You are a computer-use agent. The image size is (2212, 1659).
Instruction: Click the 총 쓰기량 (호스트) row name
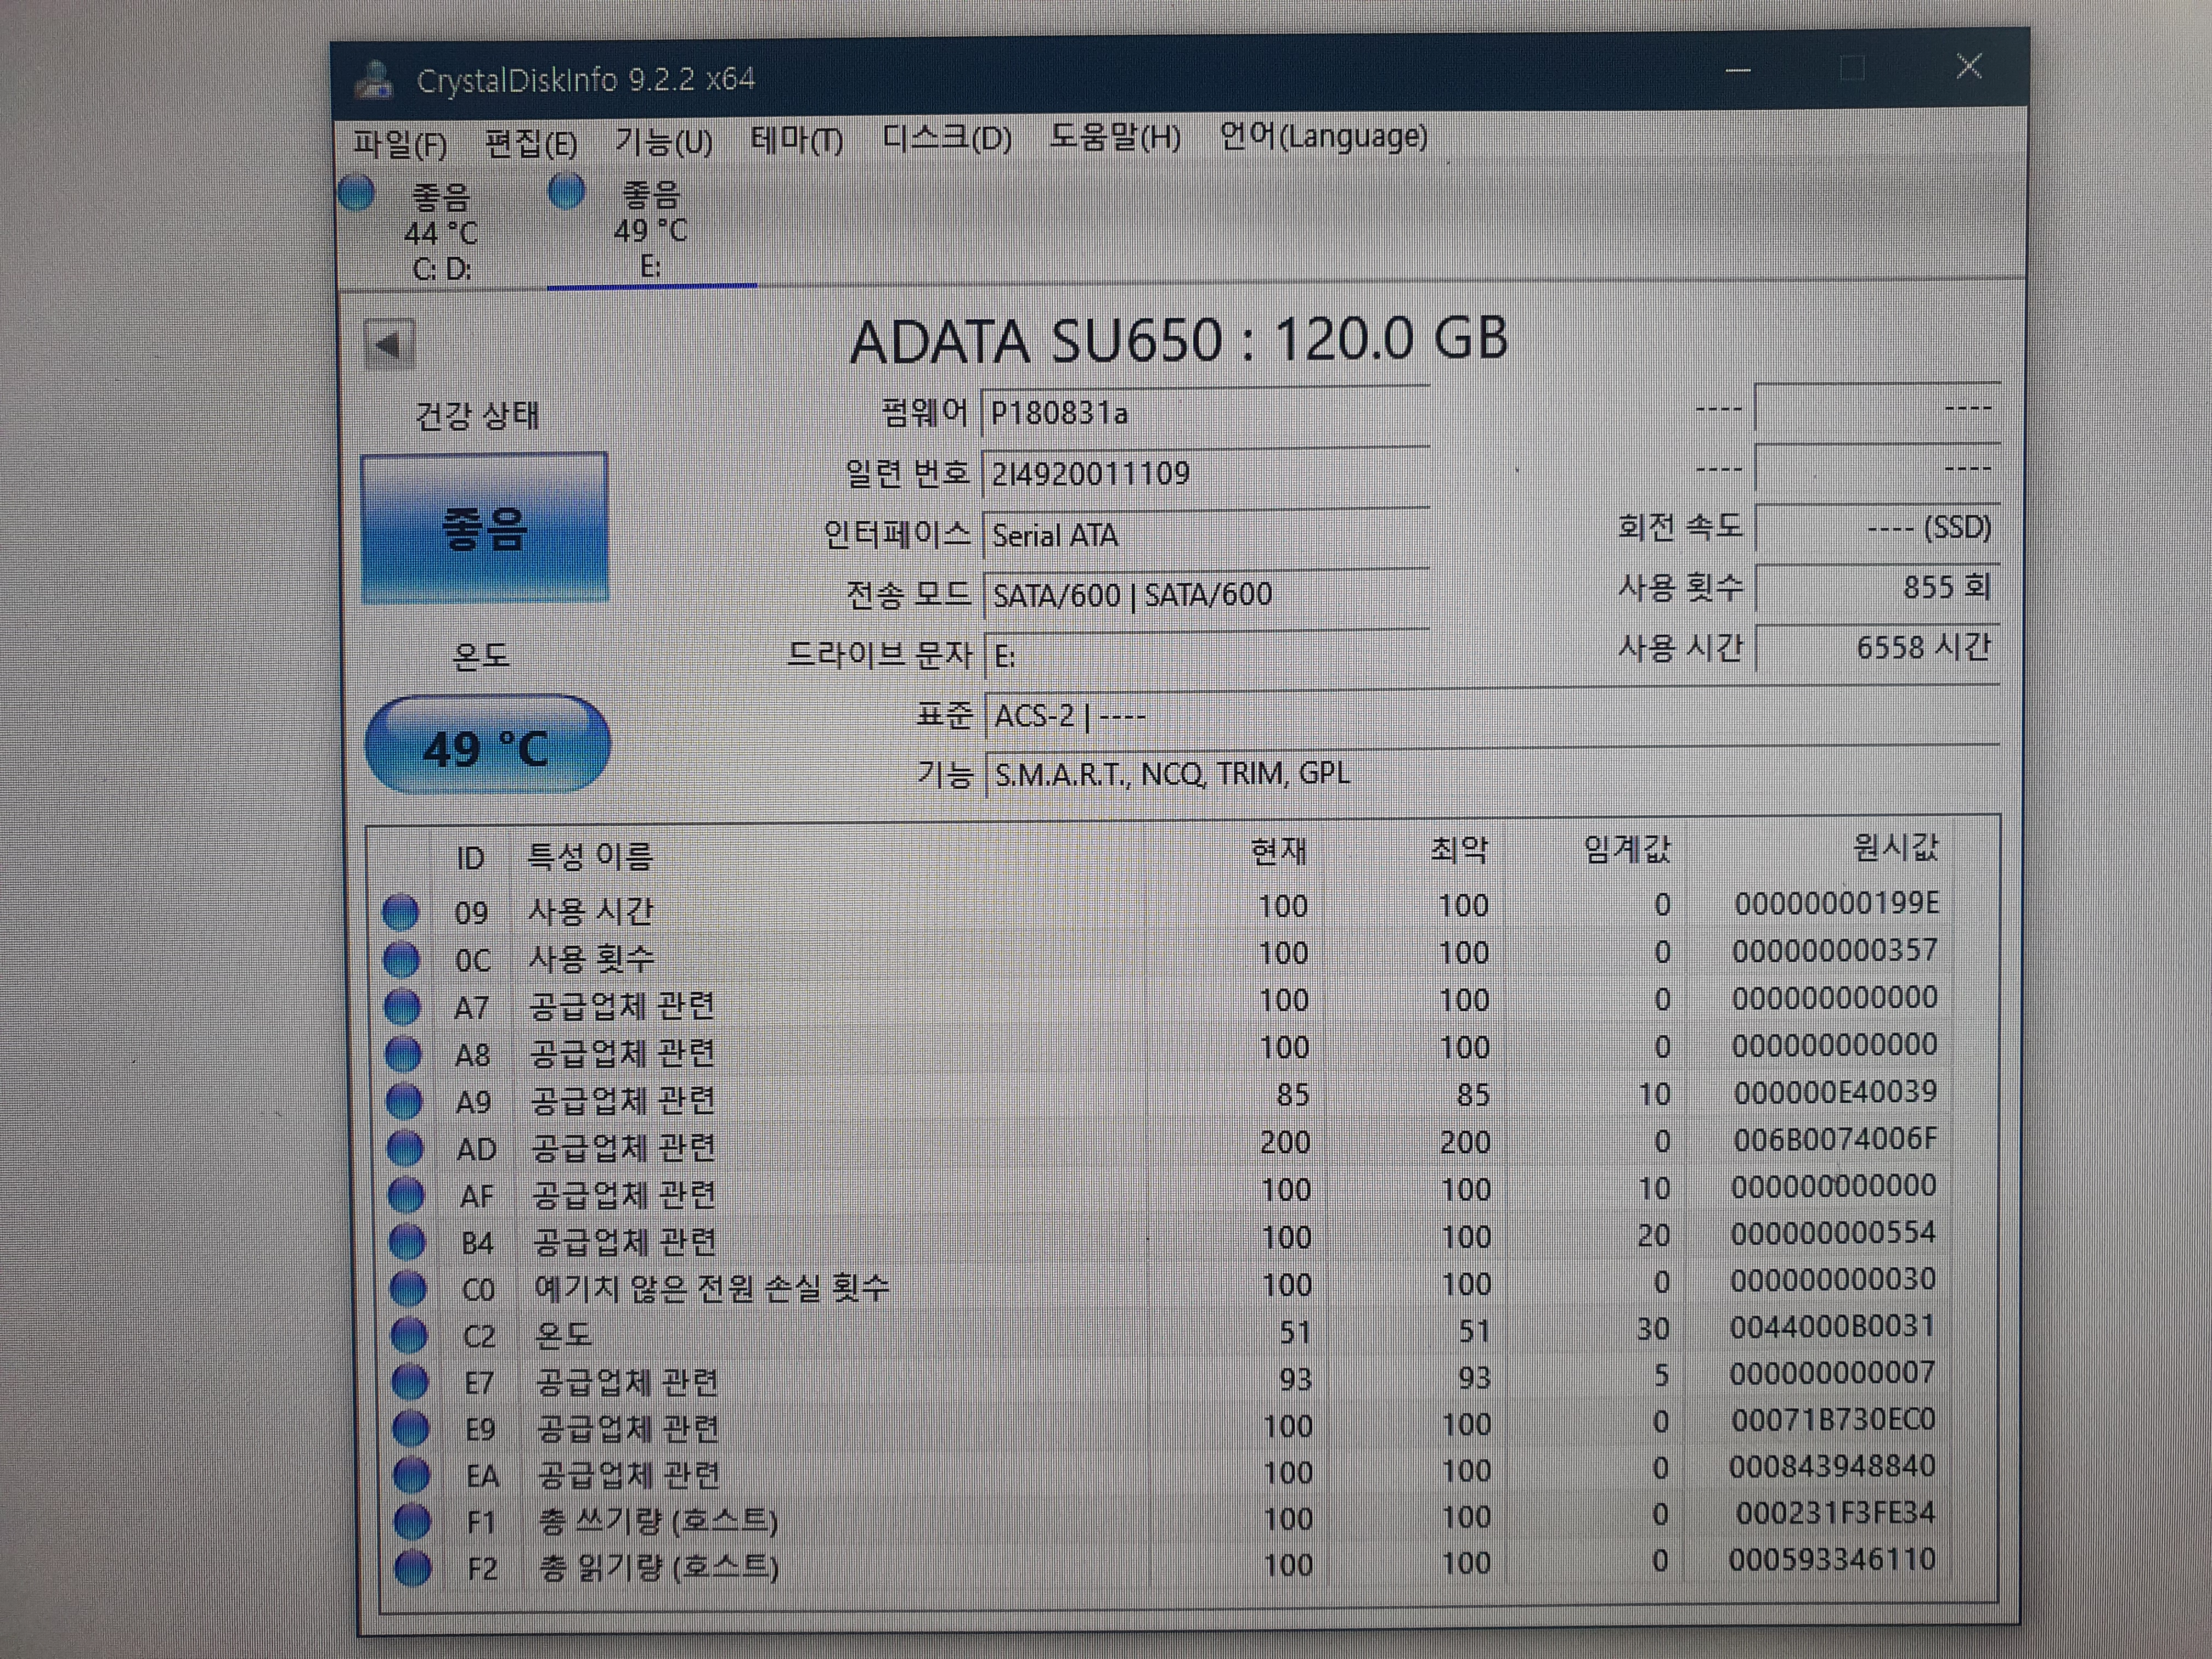pyautogui.click(x=658, y=1521)
